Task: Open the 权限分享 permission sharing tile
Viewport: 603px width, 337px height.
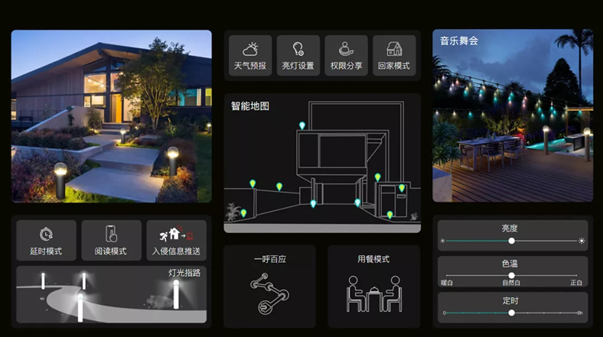Action: coord(346,55)
